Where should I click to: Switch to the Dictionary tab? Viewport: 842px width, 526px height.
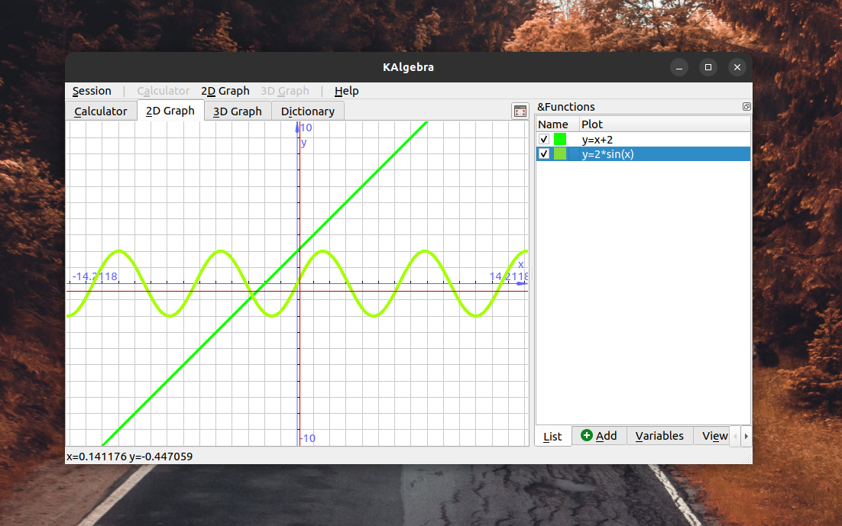(x=307, y=111)
